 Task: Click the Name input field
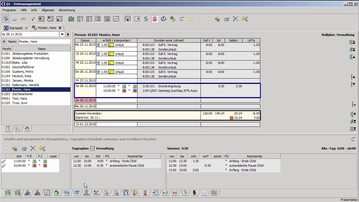44,42
